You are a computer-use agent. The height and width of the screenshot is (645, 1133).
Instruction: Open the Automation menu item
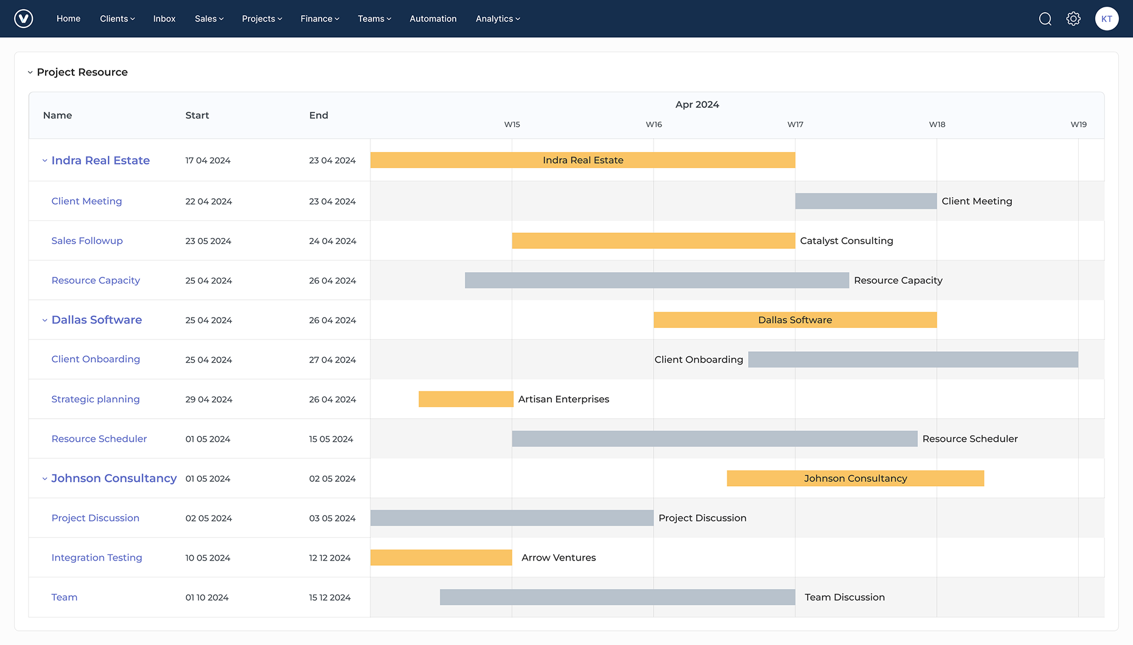(433, 19)
